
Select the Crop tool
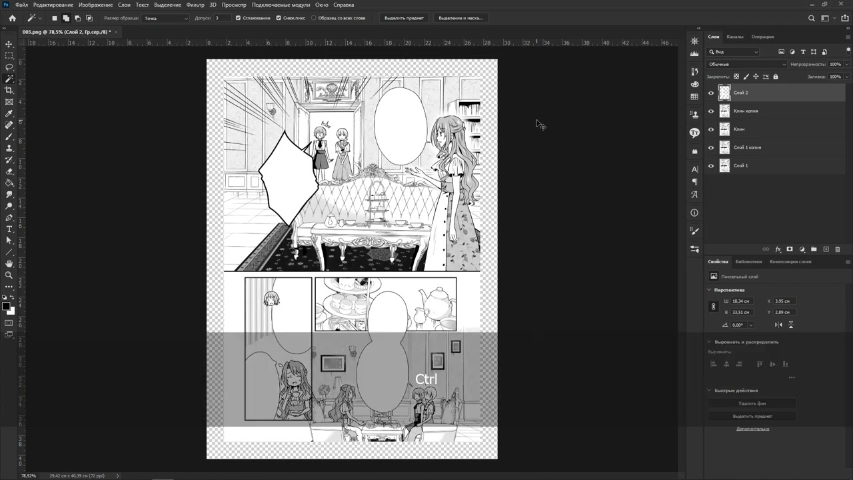click(9, 90)
